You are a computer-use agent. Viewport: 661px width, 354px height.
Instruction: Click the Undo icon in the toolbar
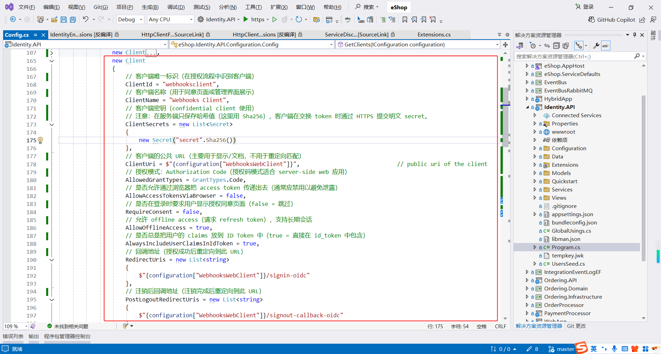[x=86, y=20]
